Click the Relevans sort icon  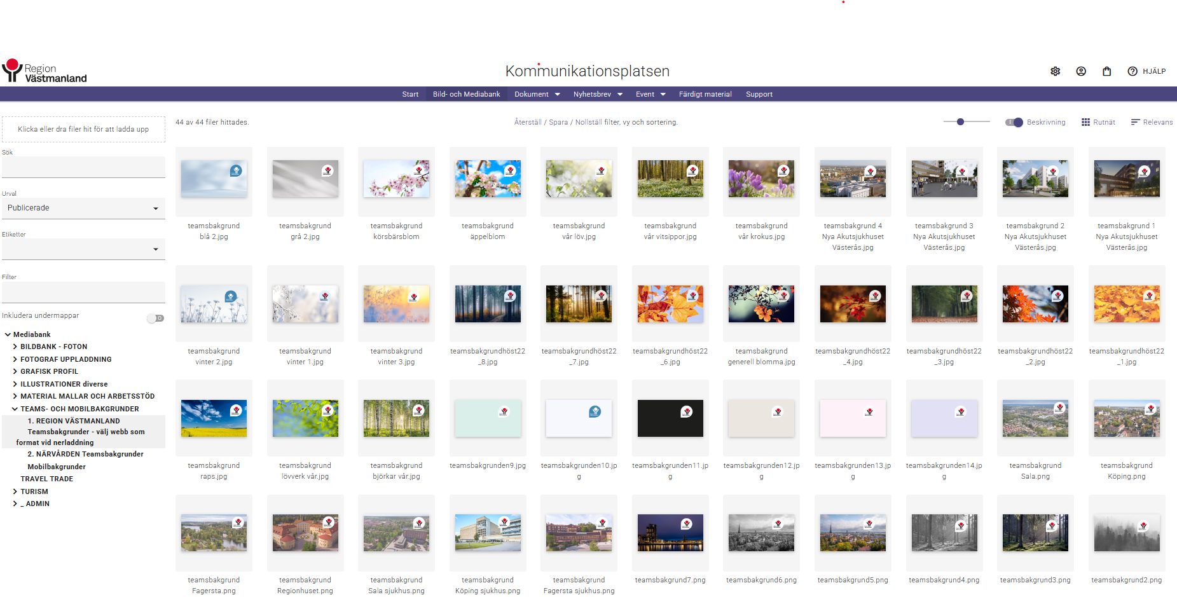(1135, 122)
